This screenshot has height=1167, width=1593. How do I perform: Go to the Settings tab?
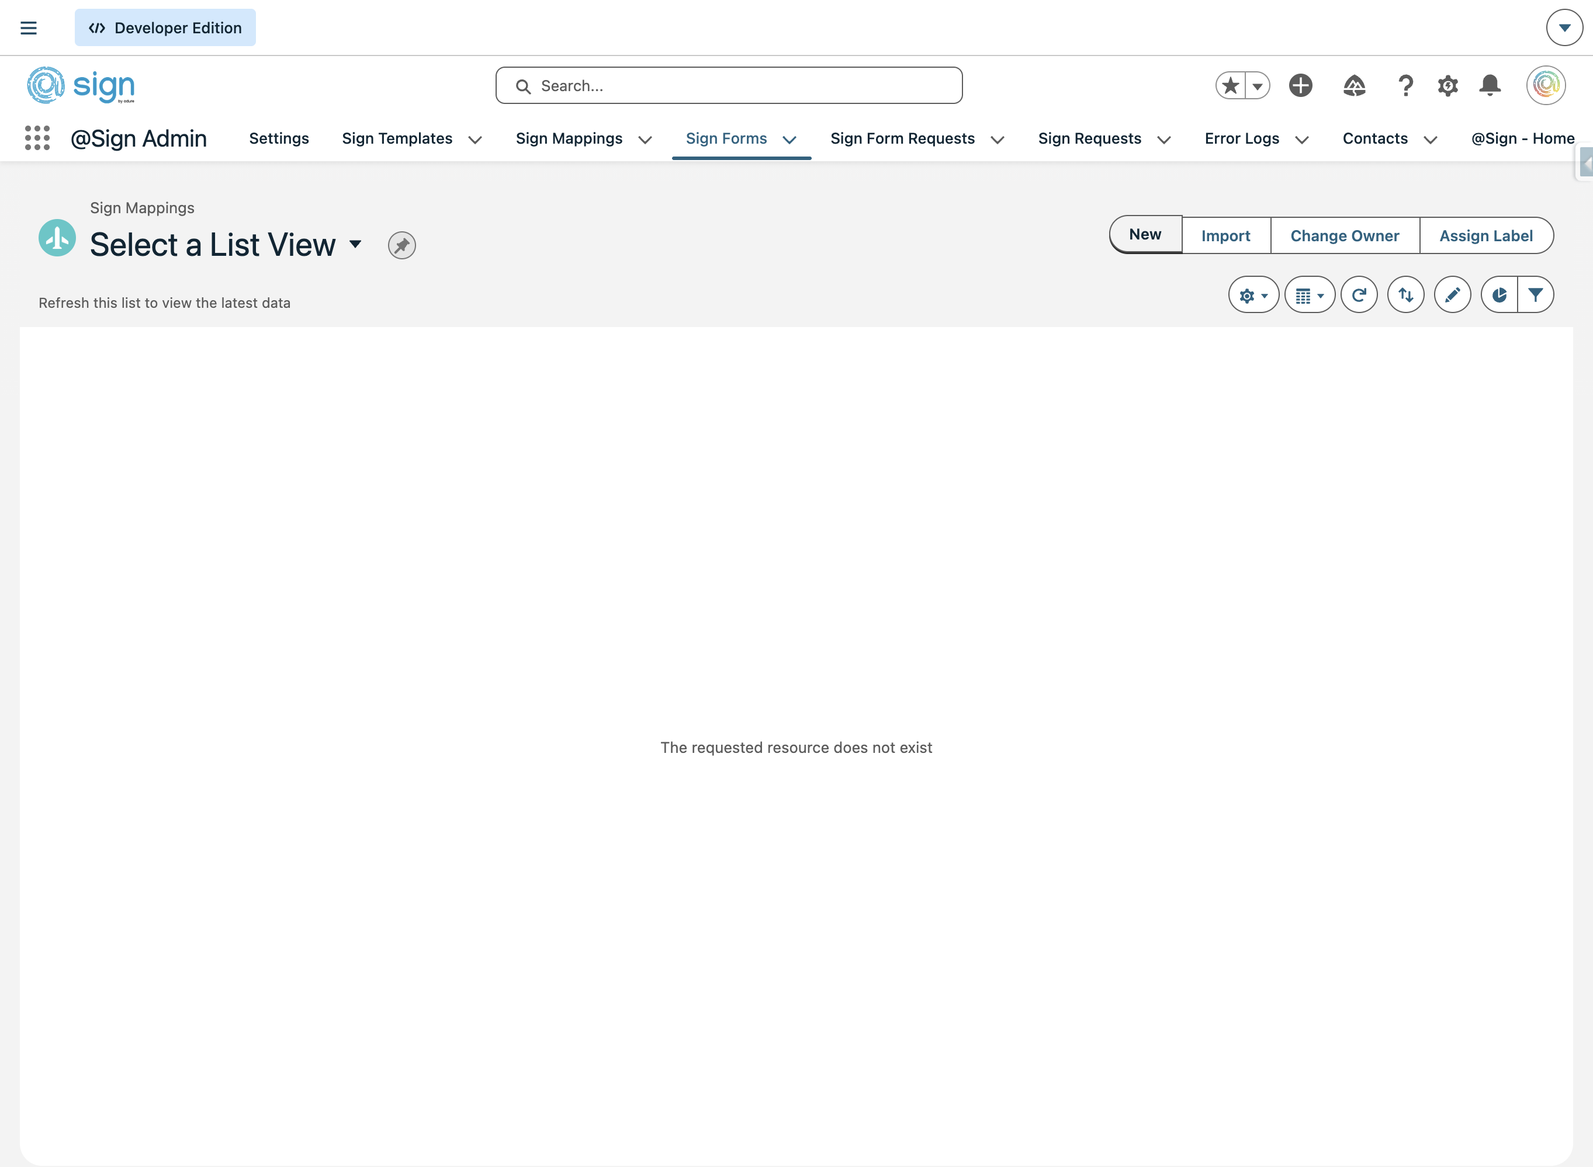tap(279, 138)
